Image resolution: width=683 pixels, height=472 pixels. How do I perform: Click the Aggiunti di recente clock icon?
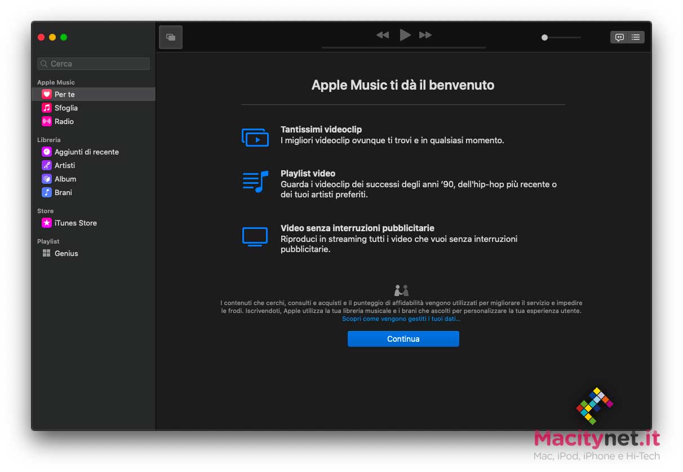pyautogui.click(x=47, y=152)
